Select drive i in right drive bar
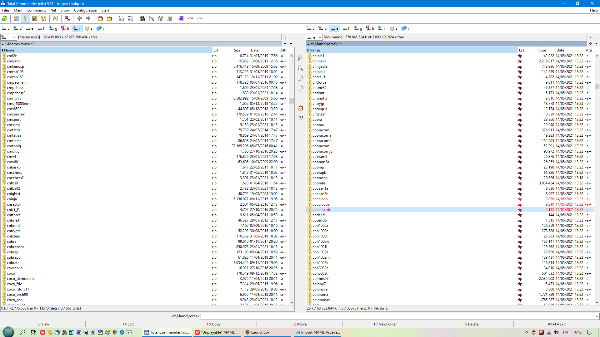This screenshot has width=600, height=337. pos(382,28)
